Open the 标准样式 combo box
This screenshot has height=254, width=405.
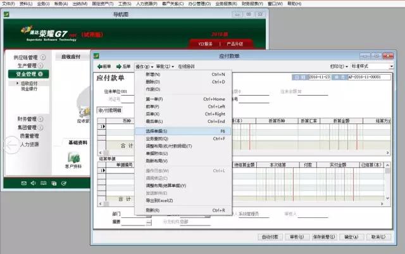372,67
